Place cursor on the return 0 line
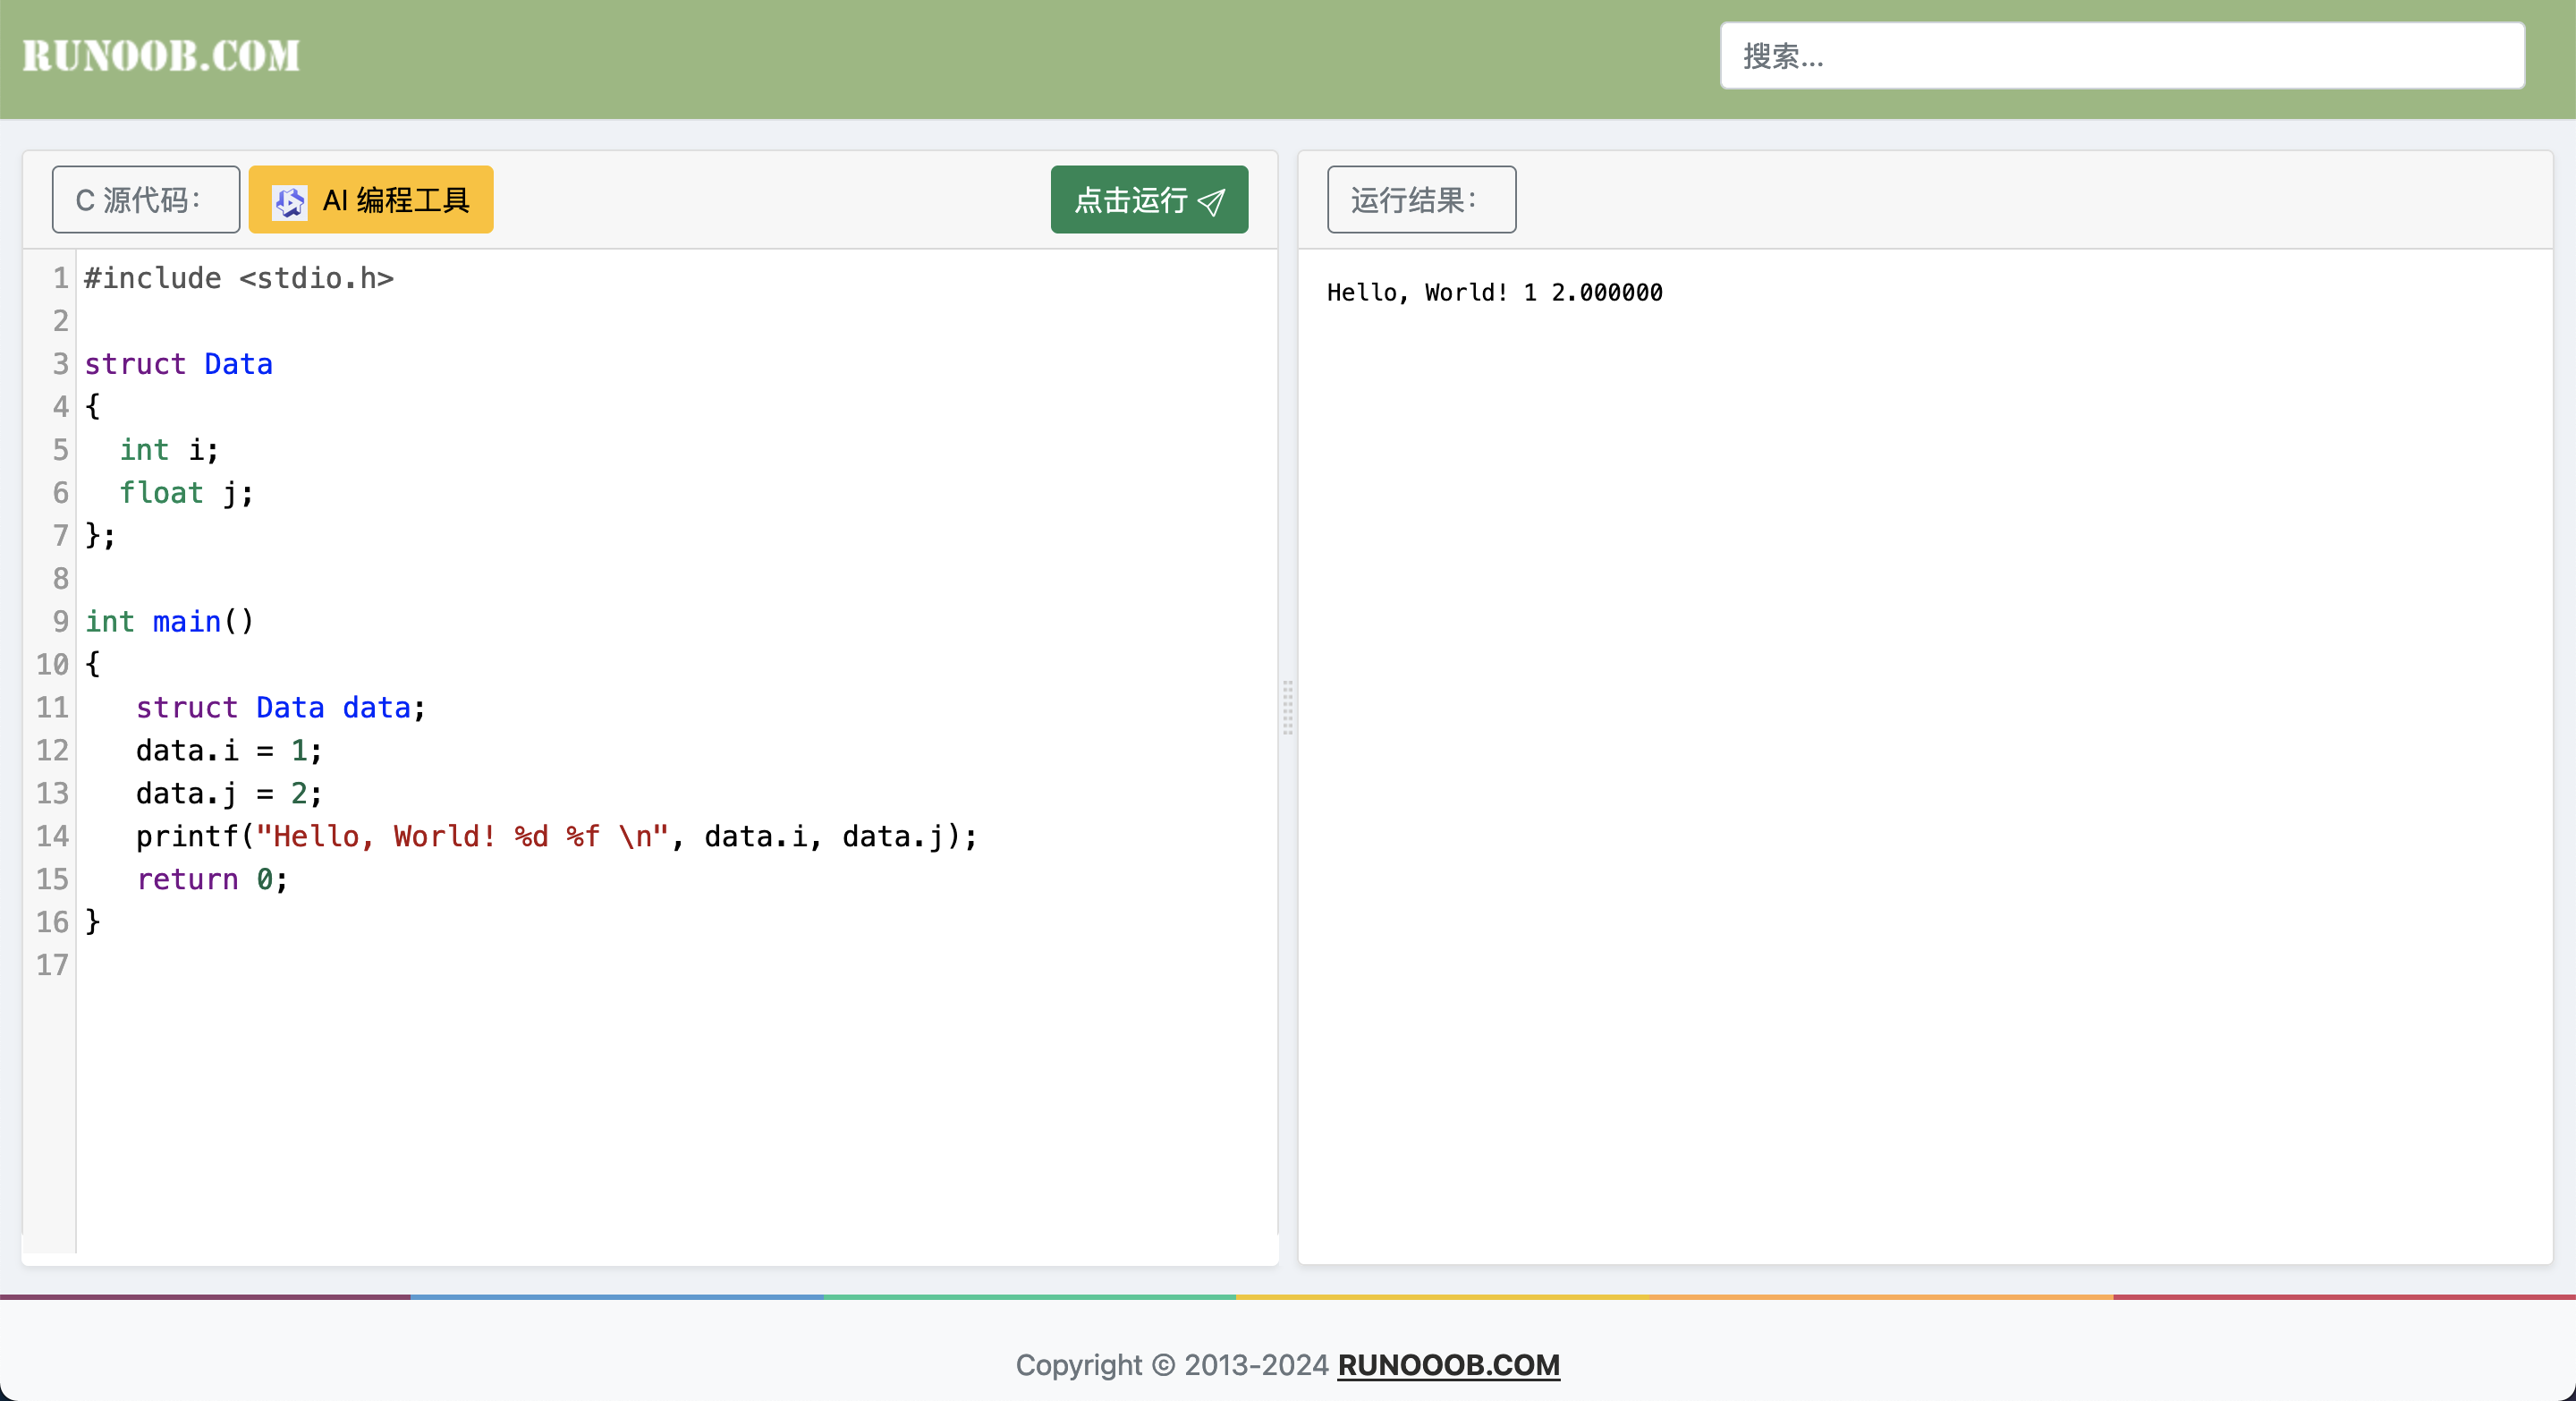 212,879
